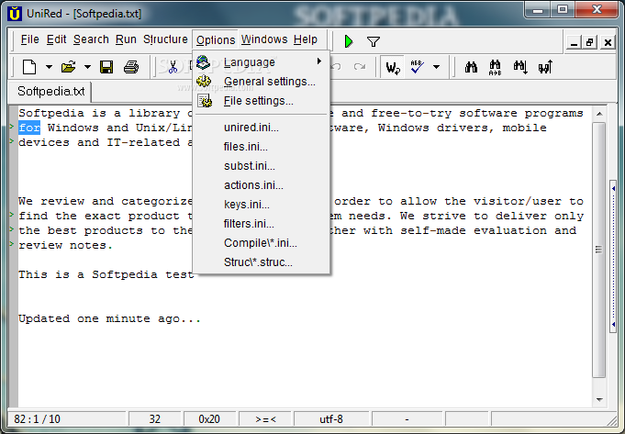Click the green Run play icon
625x434 pixels.
tap(349, 41)
